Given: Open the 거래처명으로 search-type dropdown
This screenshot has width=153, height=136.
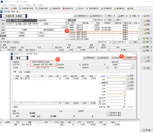Looking at the screenshot, I should click(x=104, y=20).
